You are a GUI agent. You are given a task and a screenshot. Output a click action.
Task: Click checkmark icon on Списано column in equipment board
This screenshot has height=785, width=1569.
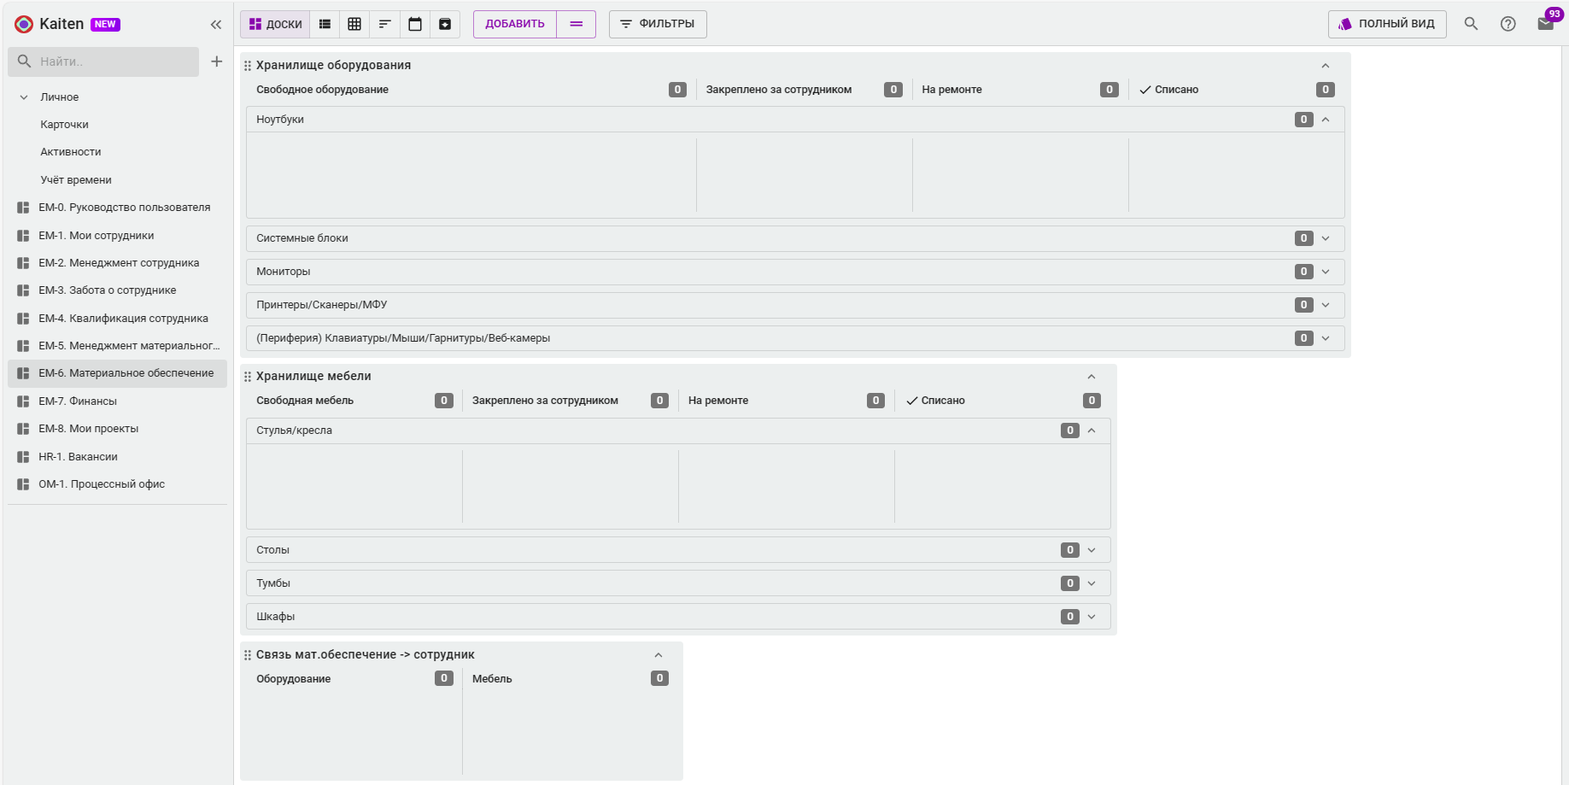(x=1145, y=90)
